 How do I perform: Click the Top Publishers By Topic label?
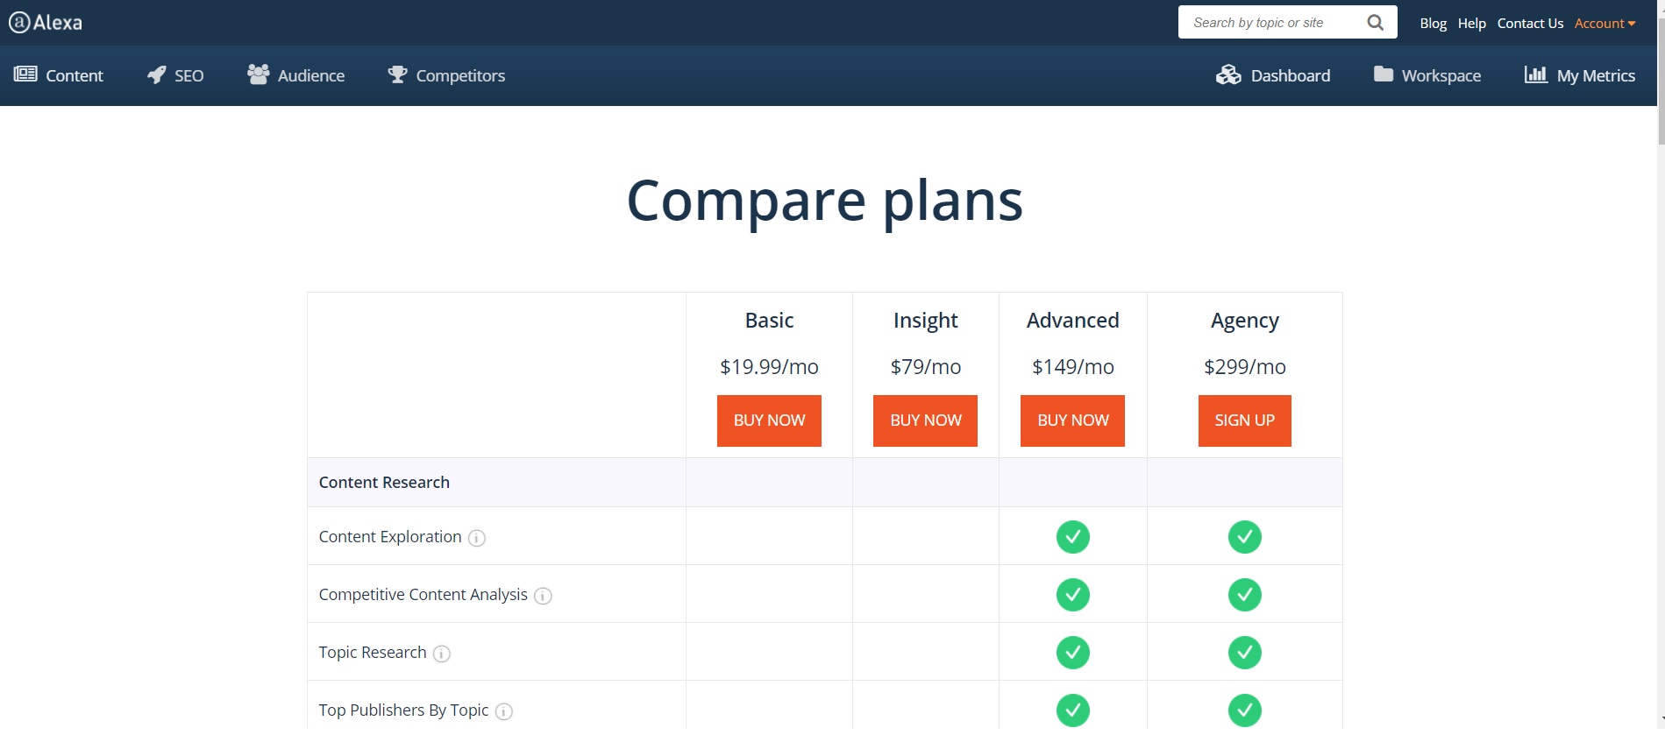(404, 710)
